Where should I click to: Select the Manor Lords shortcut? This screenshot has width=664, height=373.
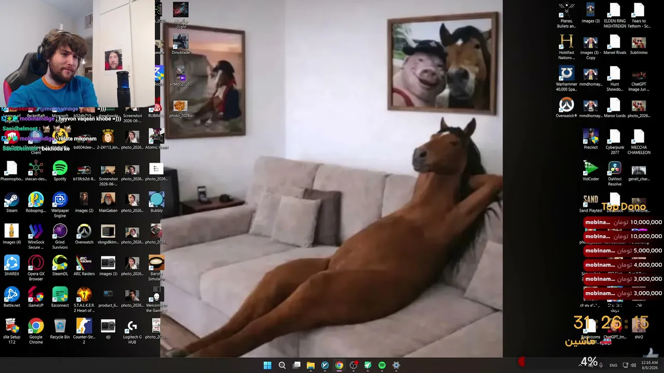(615, 108)
